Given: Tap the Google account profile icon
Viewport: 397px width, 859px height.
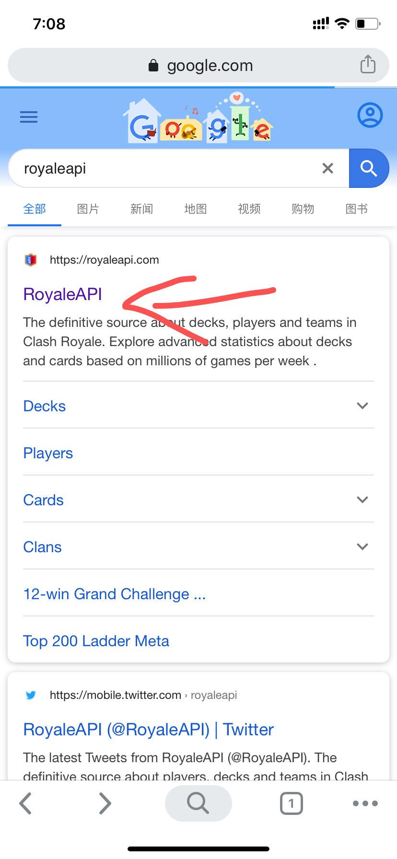Looking at the screenshot, I should (x=370, y=115).
